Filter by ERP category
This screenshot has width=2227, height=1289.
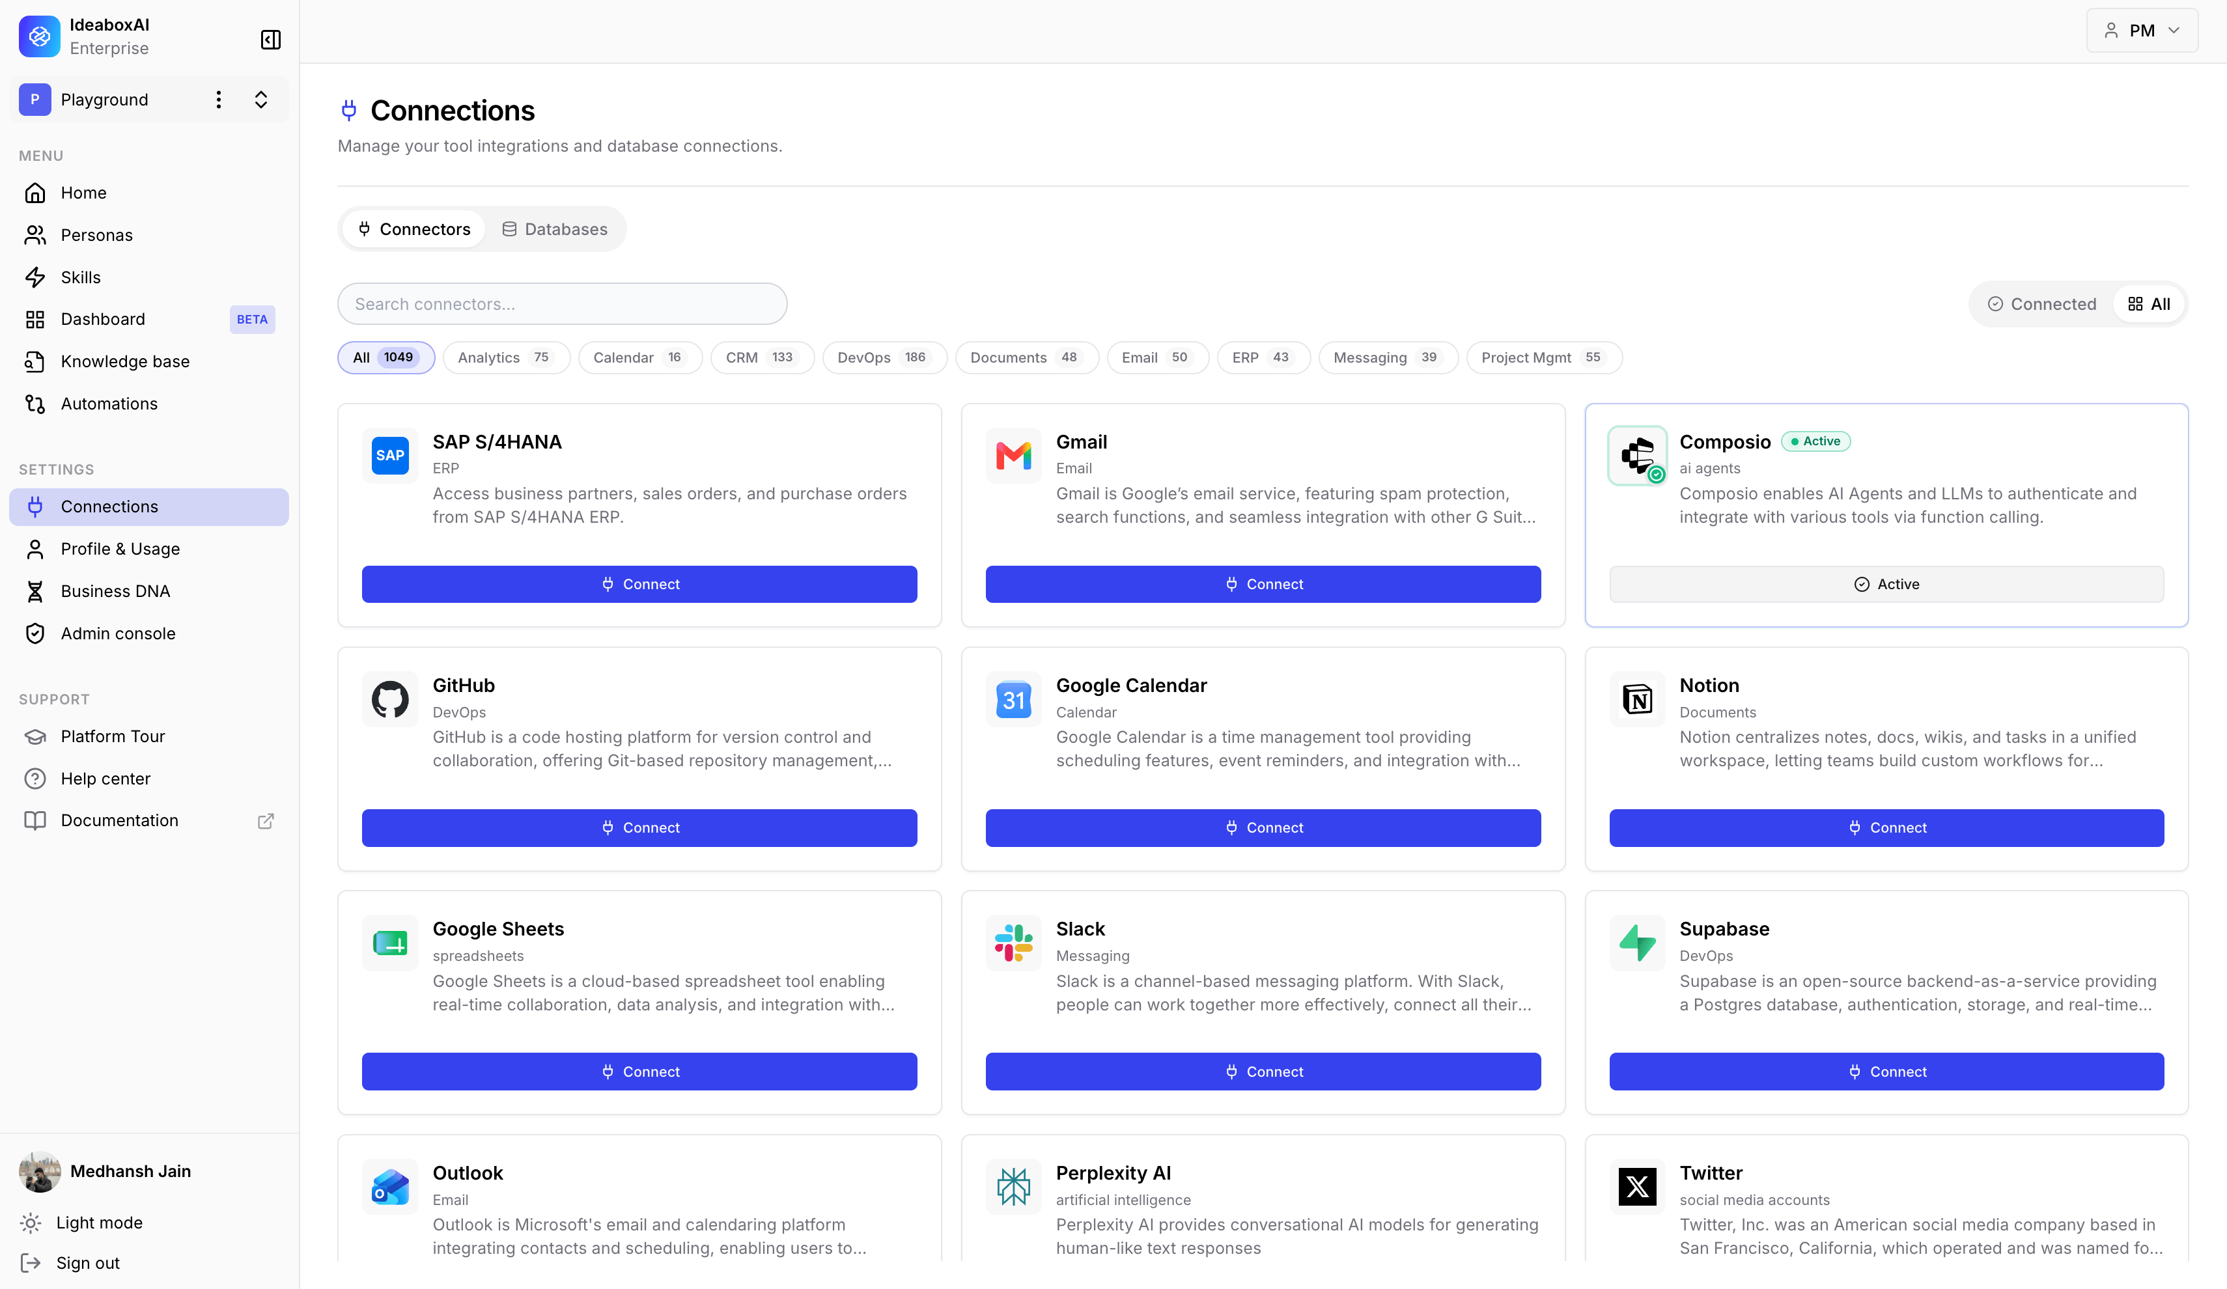pyautogui.click(x=1264, y=358)
